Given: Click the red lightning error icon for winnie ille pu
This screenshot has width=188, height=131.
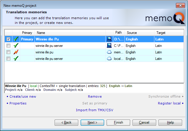Looking at the screenshot, I should click(x=16, y=52).
